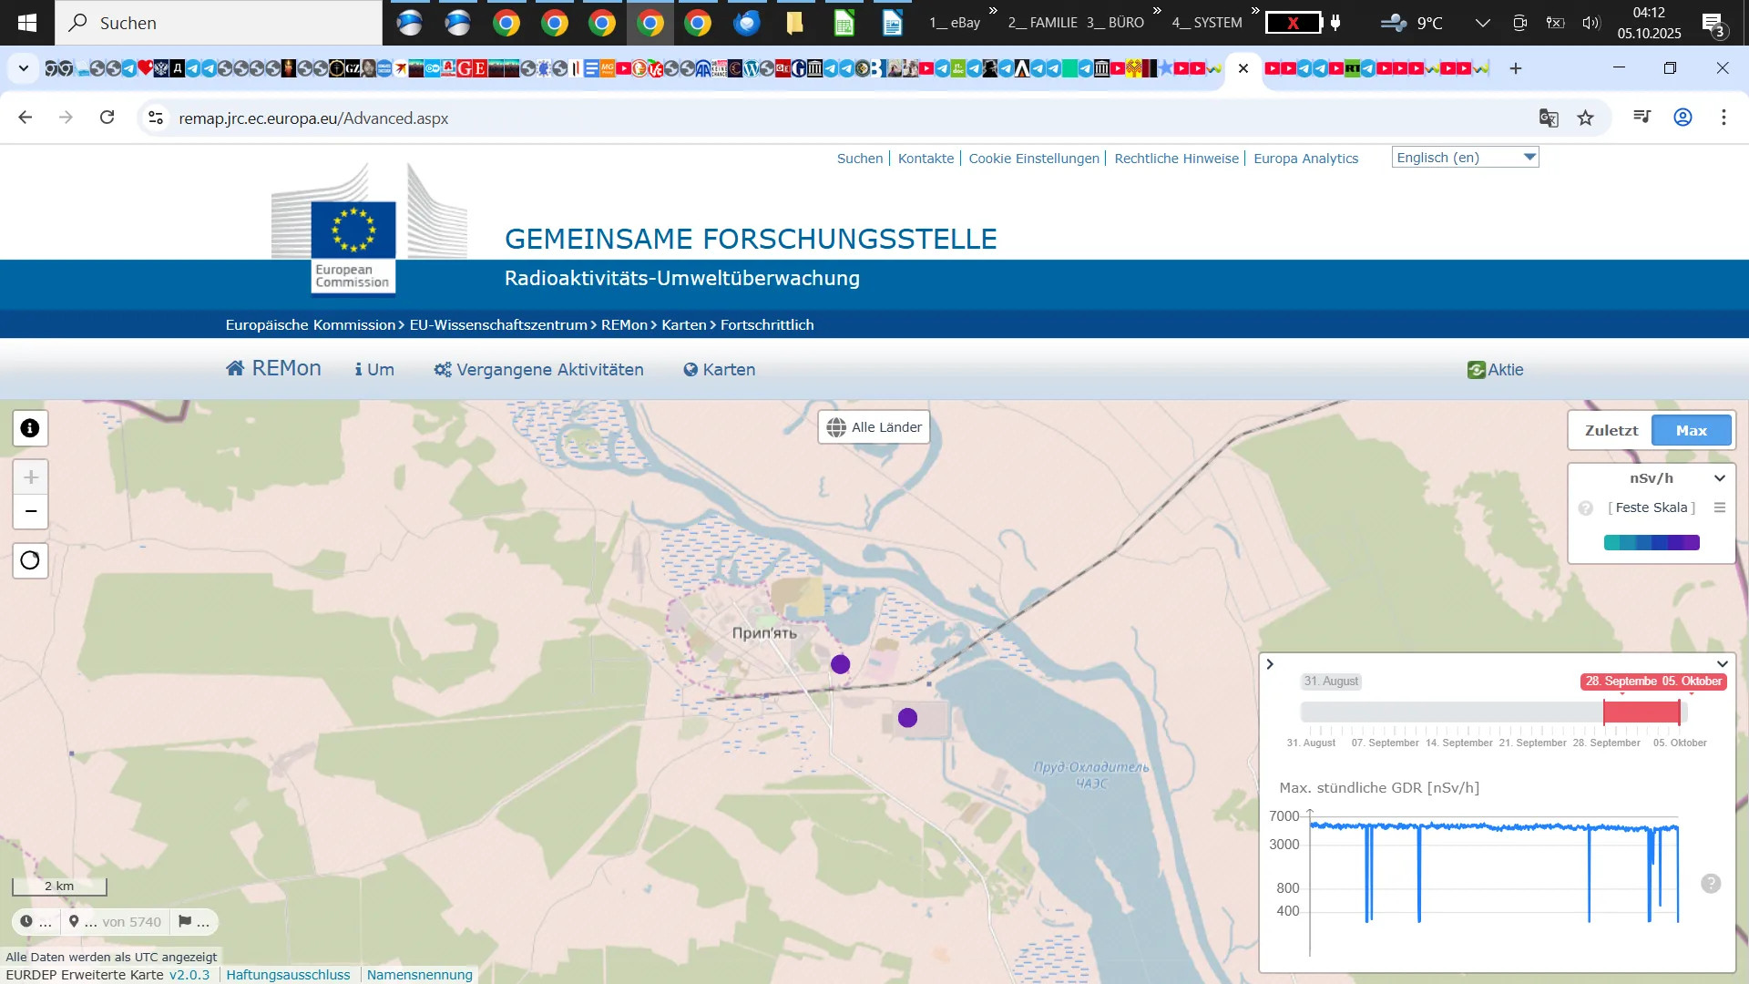Bookmark page with the star icon
Screen dimensions: 1749x984
(1586, 118)
